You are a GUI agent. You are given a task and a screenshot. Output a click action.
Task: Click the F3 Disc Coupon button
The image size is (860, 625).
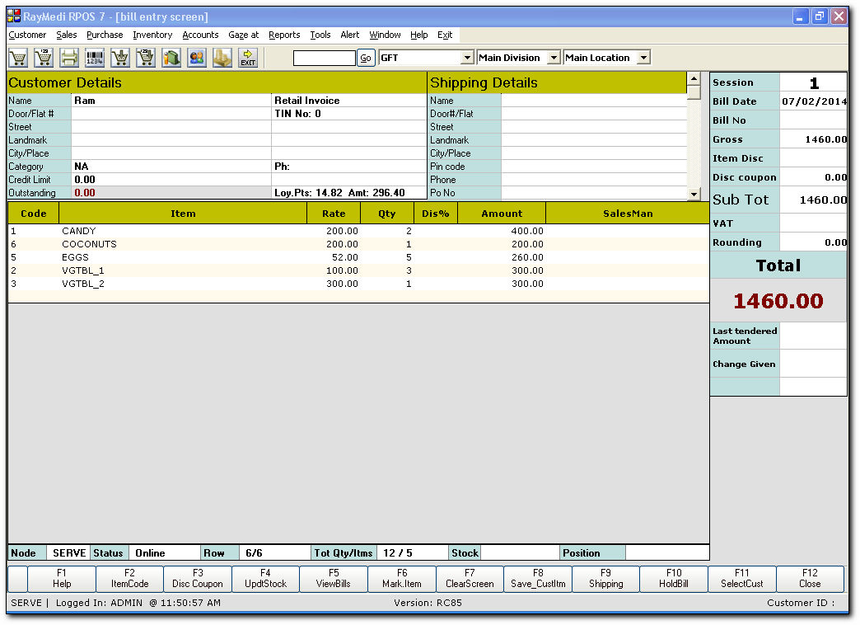pos(198,579)
